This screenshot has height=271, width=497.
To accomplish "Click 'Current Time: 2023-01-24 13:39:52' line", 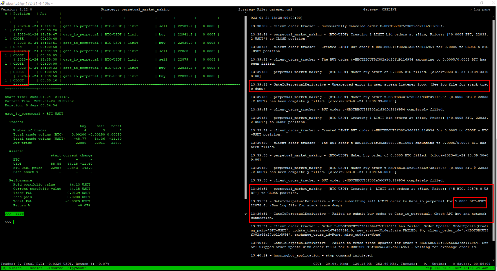I will tap(39, 101).
